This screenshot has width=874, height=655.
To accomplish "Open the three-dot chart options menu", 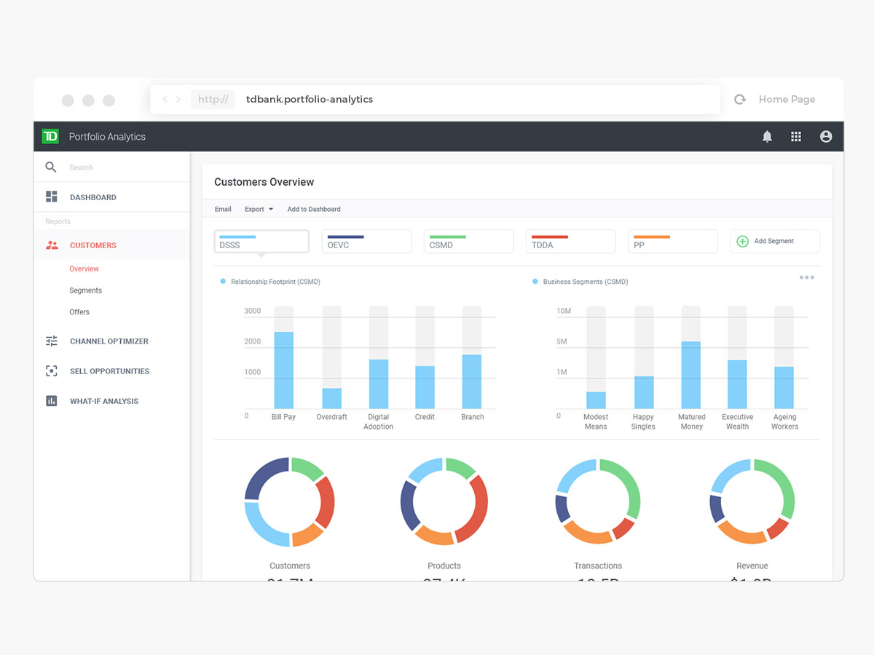I will click(x=806, y=277).
